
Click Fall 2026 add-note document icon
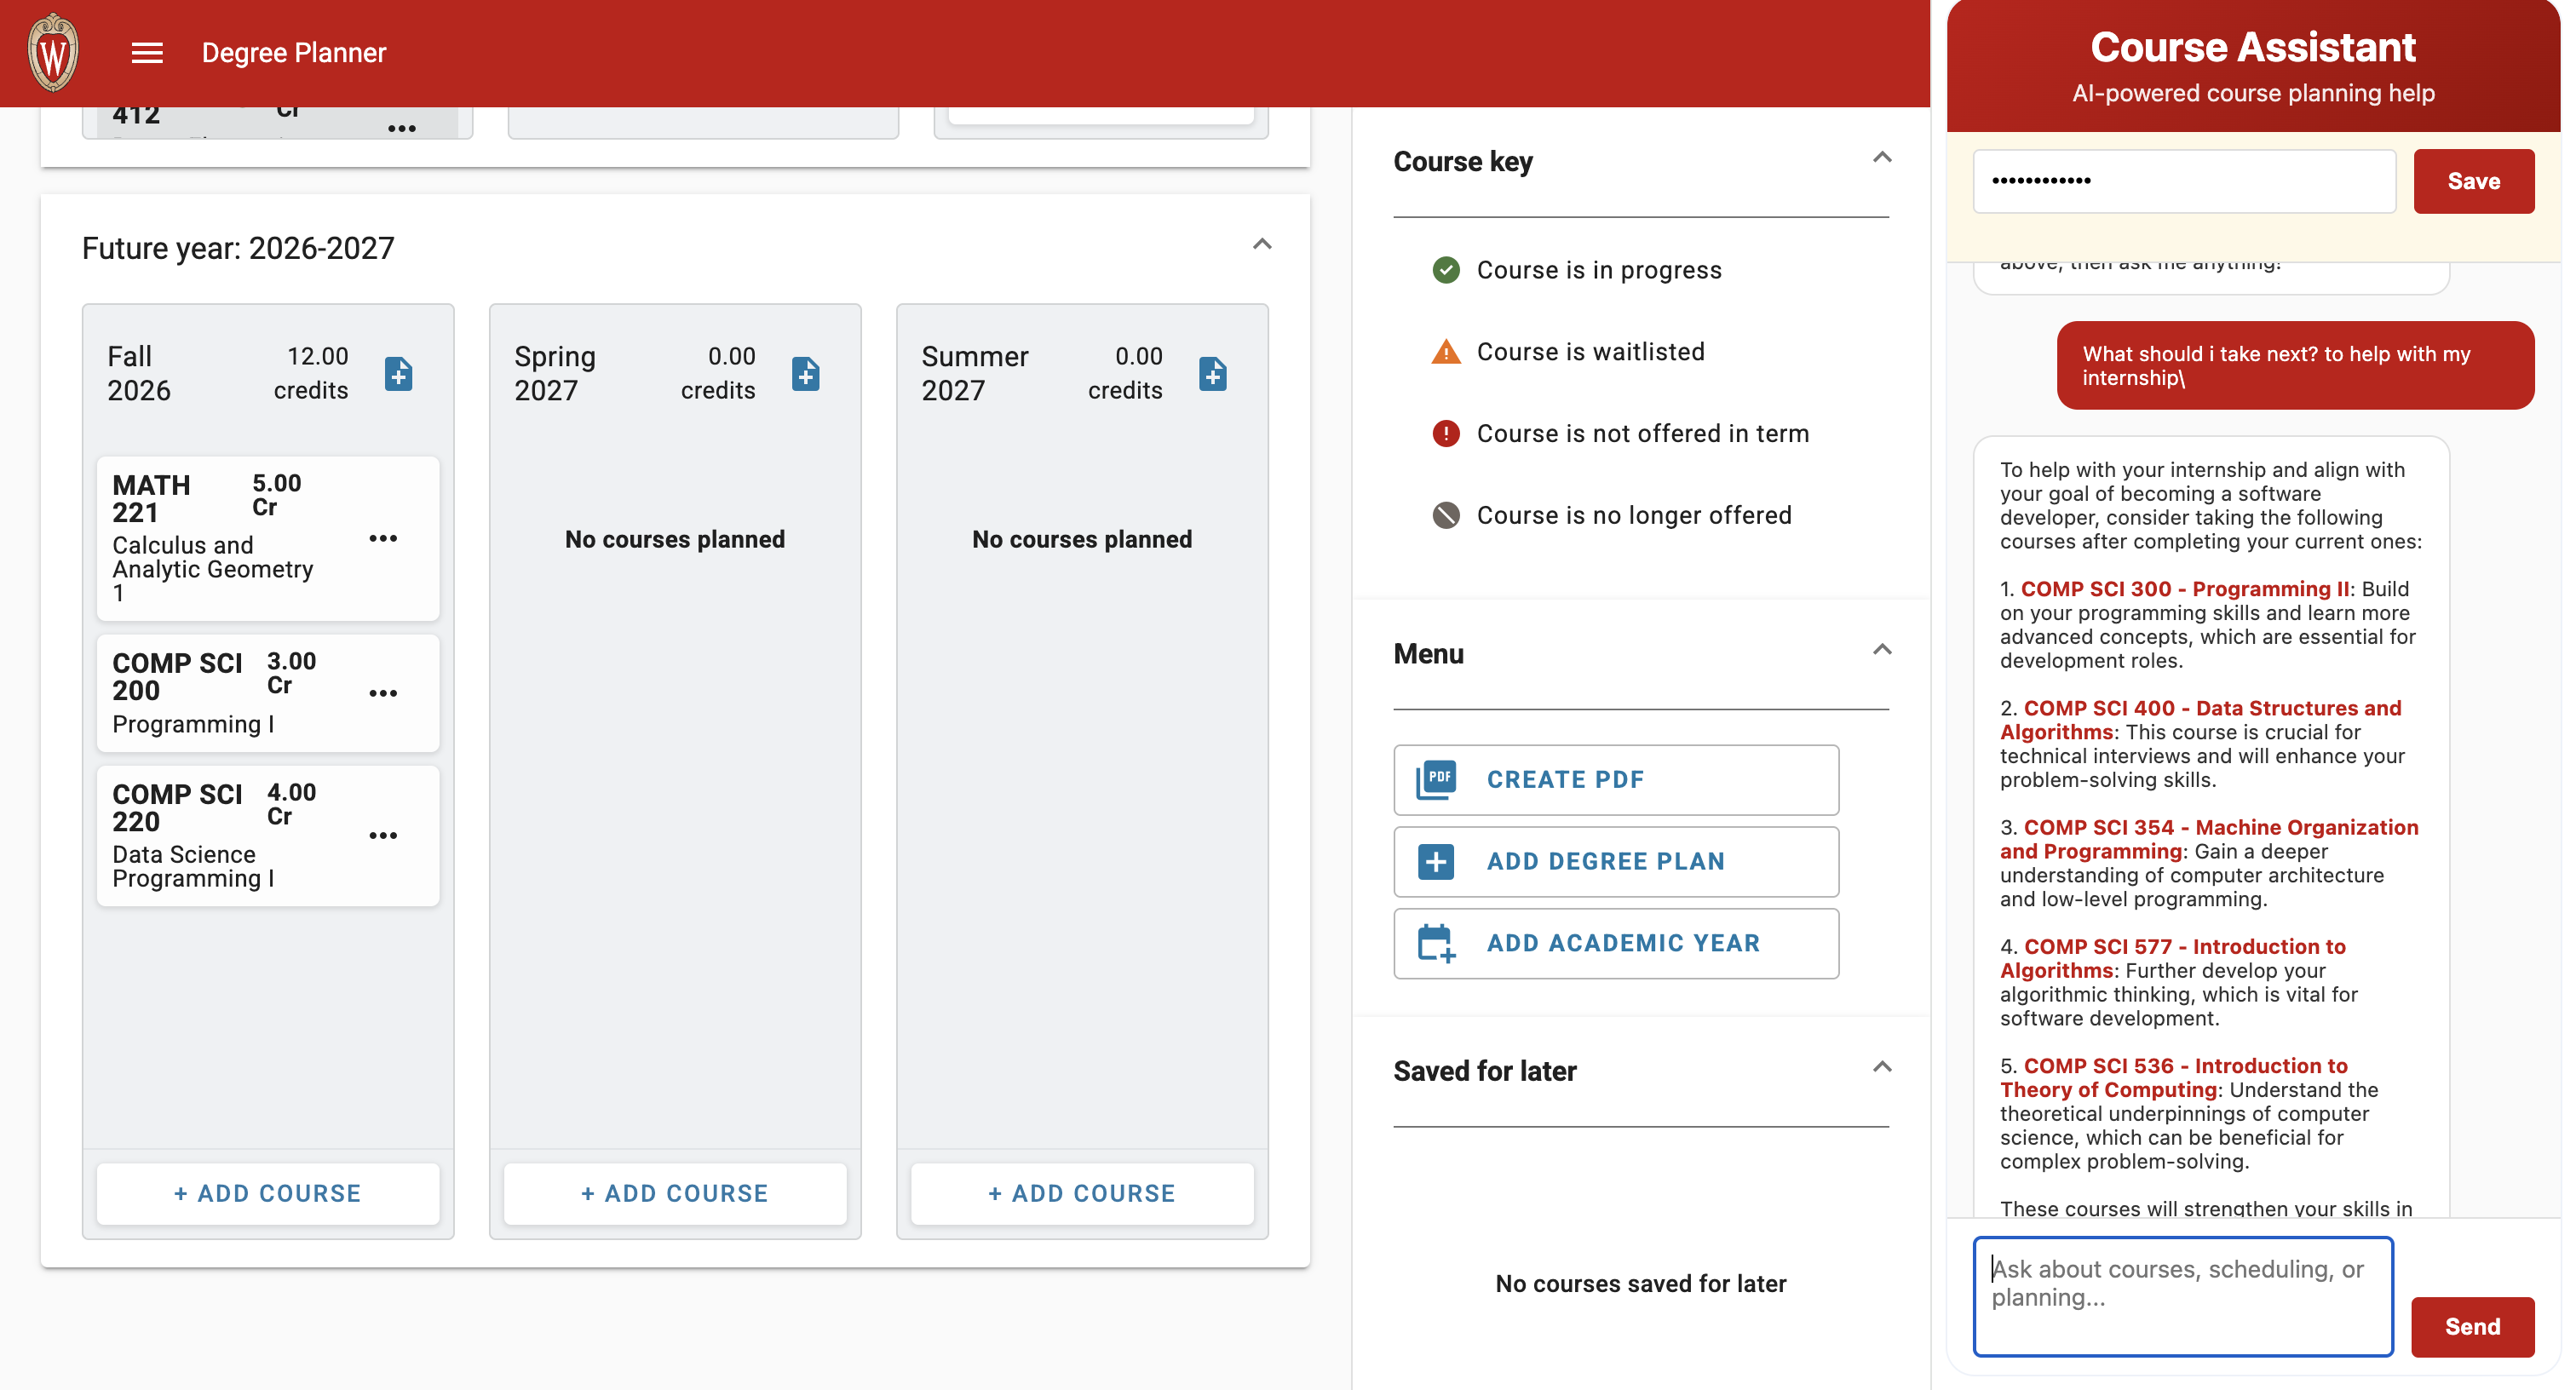click(x=398, y=374)
